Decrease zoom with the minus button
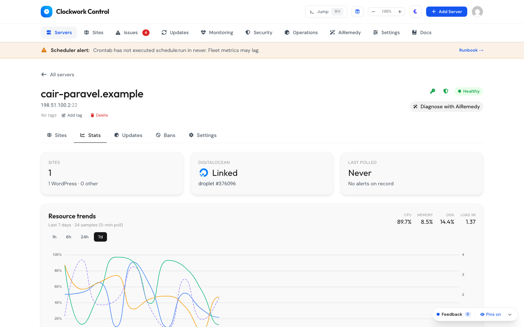The height and width of the screenshot is (327, 524). pyautogui.click(x=373, y=12)
